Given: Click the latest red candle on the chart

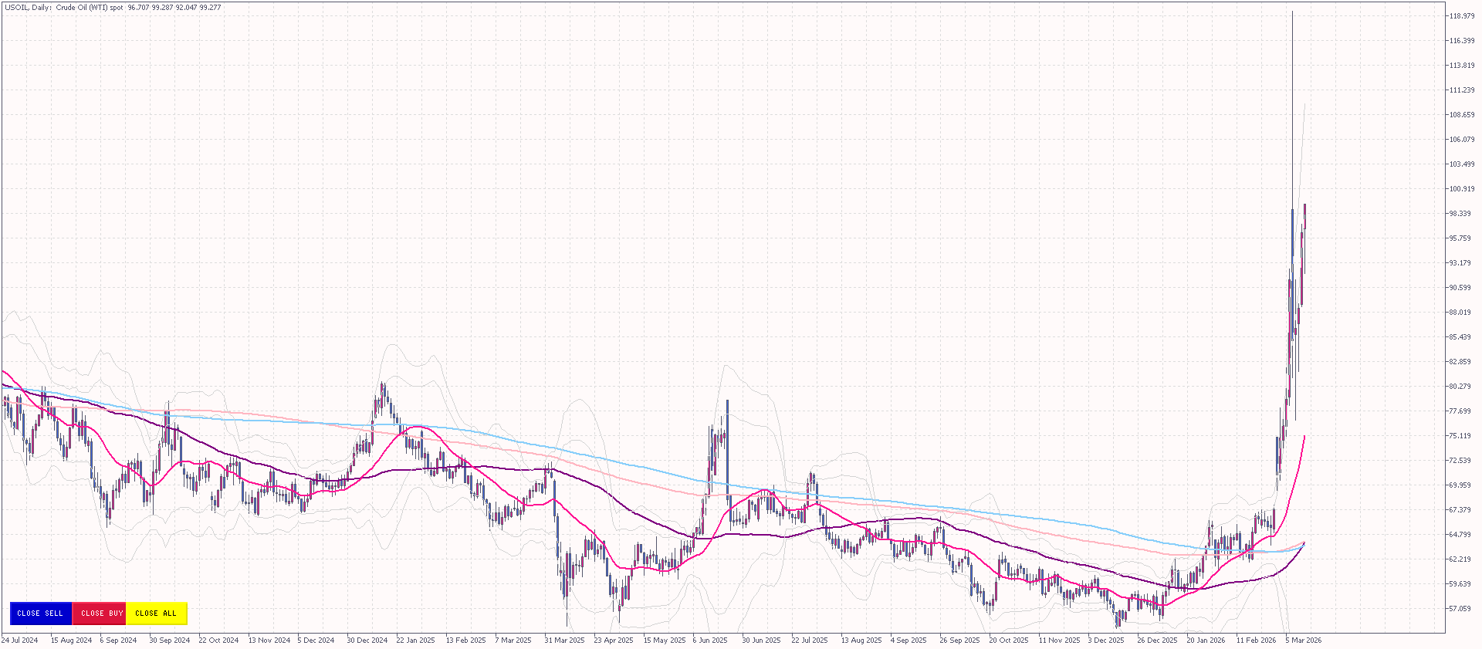Looking at the screenshot, I should coord(1304,216).
